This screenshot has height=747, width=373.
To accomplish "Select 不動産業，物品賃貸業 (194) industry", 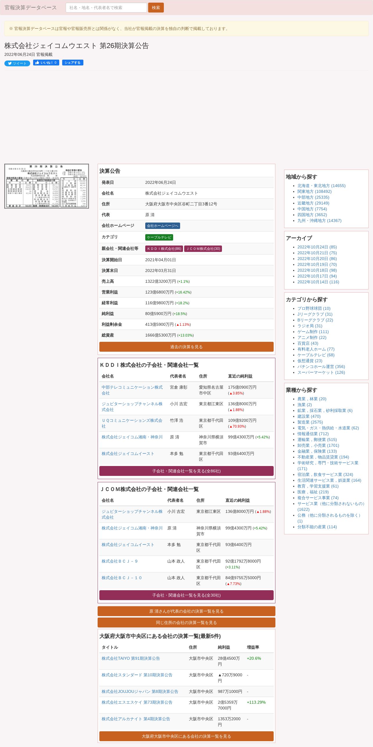I will pyautogui.click(x=323, y=457).
